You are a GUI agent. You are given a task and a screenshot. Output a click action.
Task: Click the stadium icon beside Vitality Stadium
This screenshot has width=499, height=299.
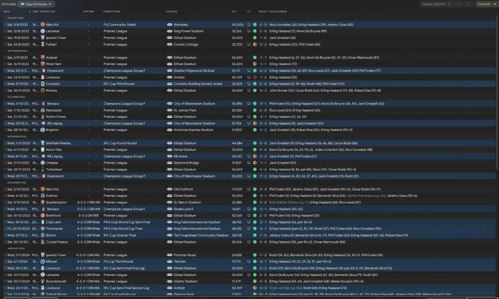coord(169,281)
